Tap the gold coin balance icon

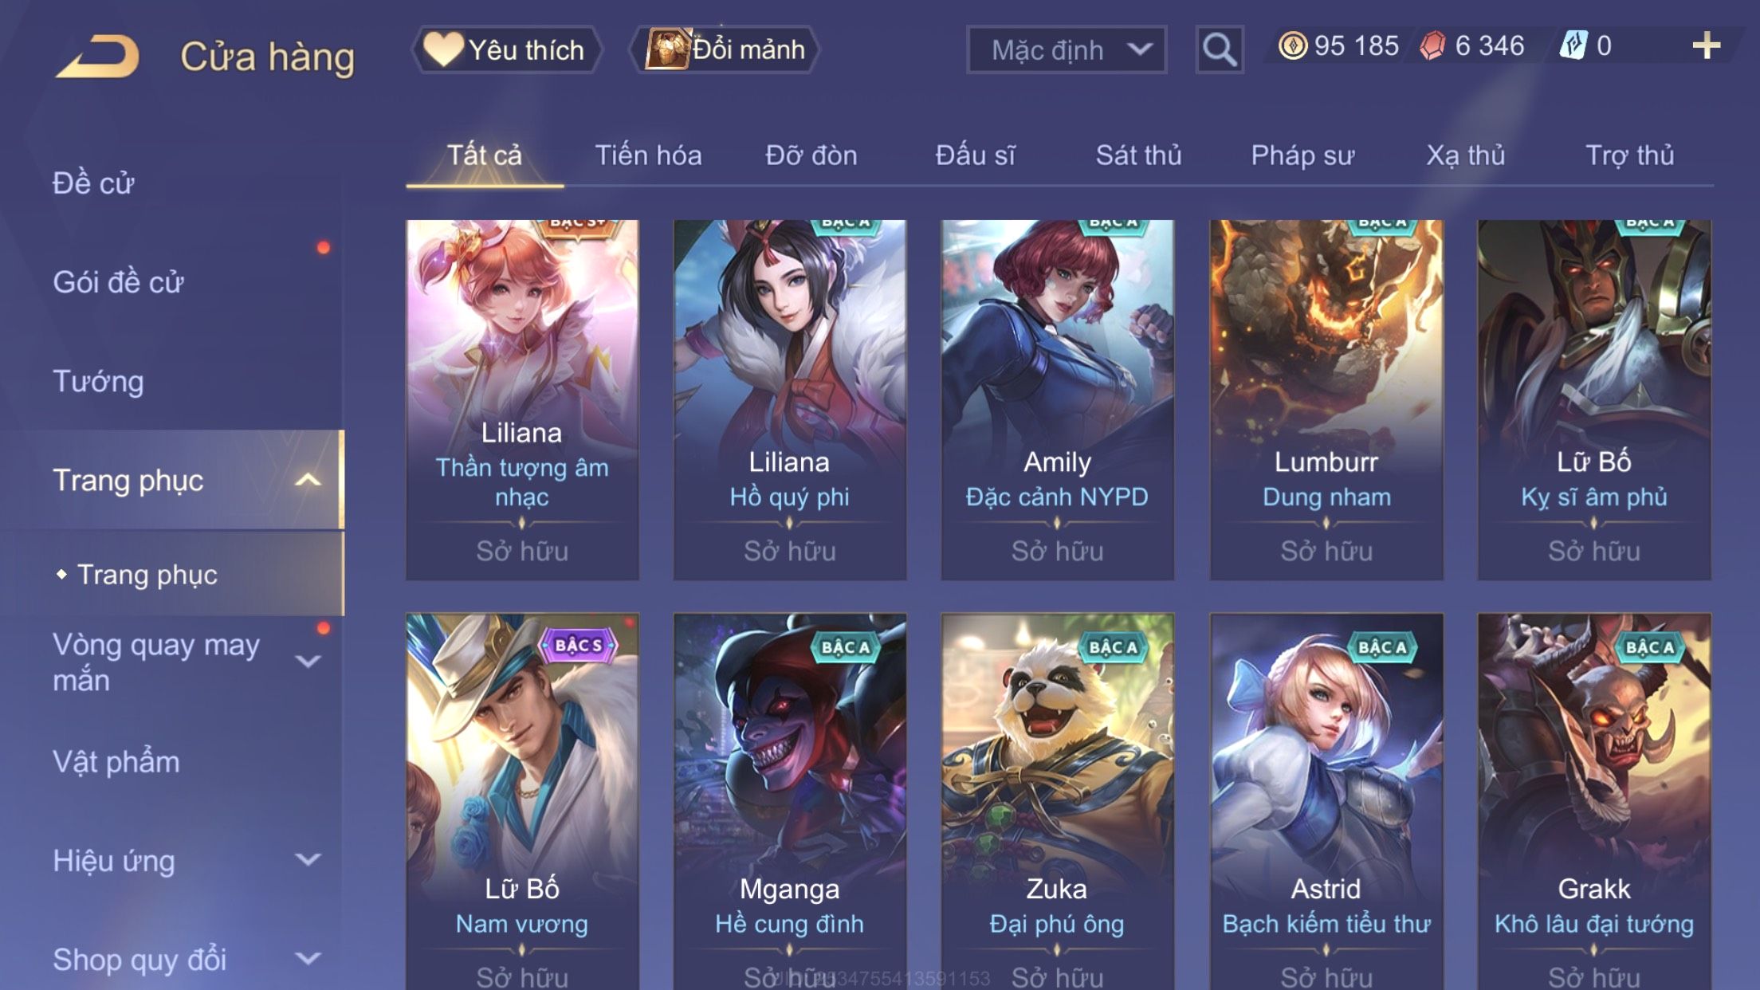pyautogui.click(x=1292, y=45)
